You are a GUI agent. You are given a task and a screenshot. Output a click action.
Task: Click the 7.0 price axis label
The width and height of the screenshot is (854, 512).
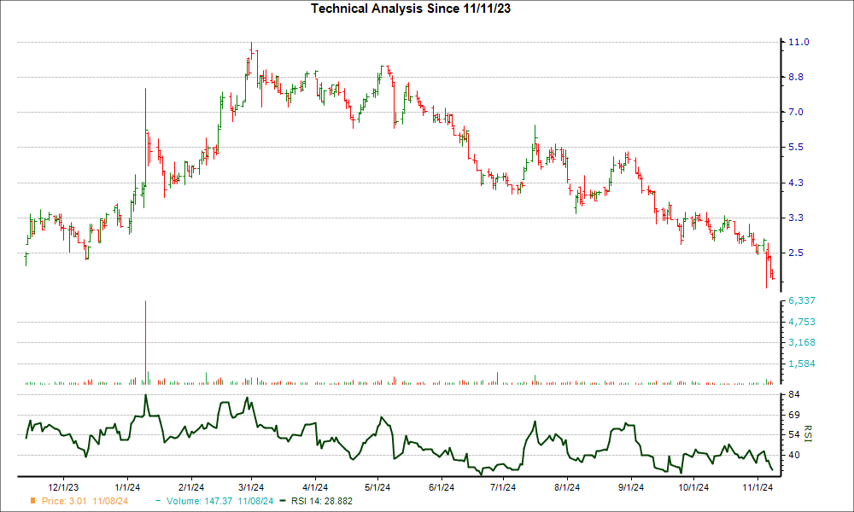click(x=796, y=112)
